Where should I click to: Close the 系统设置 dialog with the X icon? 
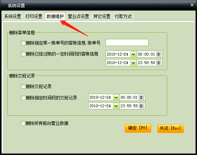(x=192, y=5)
